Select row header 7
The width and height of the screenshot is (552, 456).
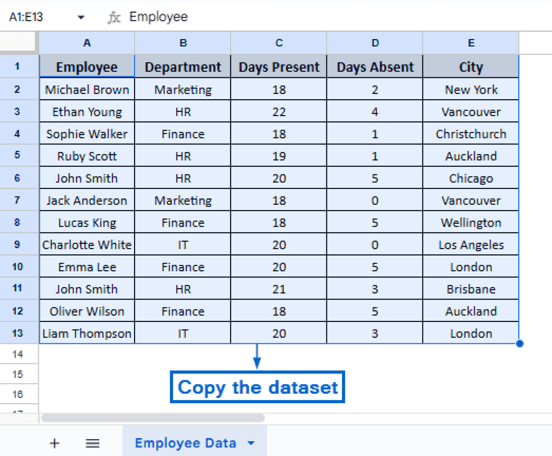tap(19, 200)
